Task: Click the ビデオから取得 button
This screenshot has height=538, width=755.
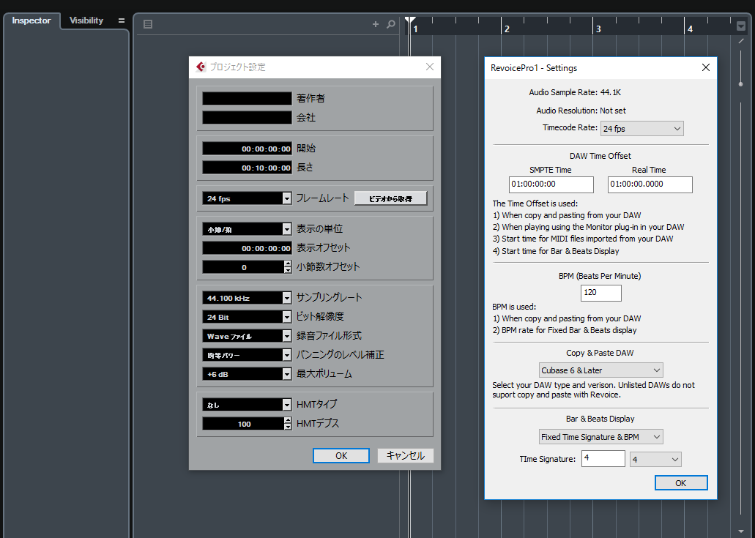Action: [x=390, y=198]
